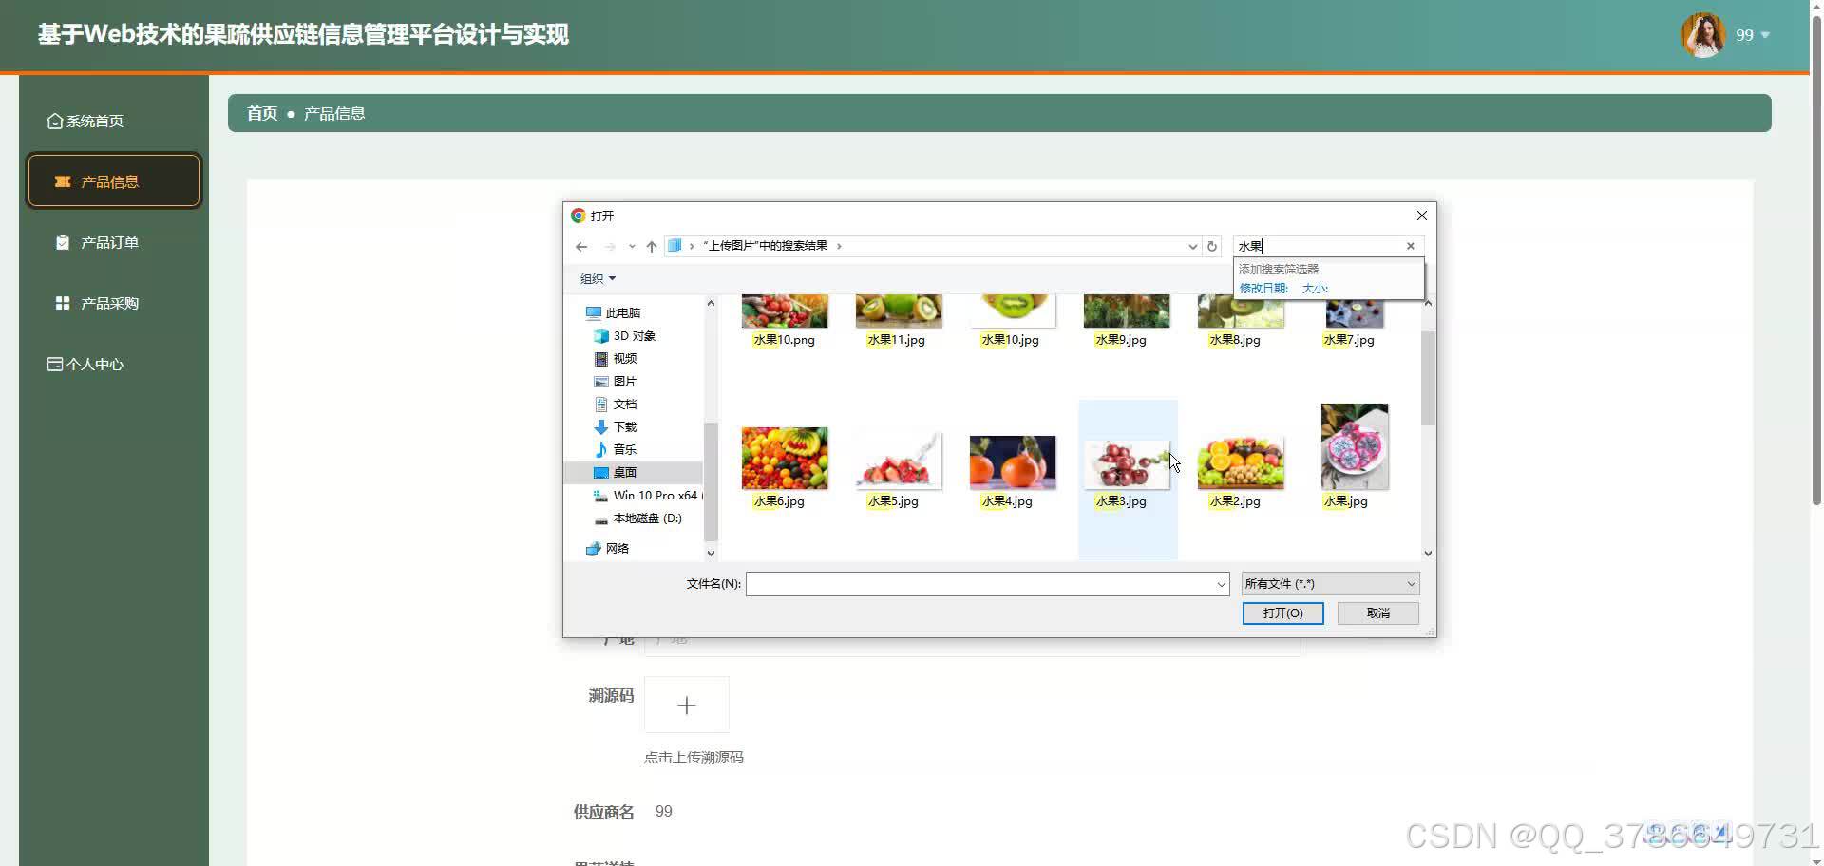Clear the 水果 search box with the X
1824x866 pixels.
click(1410, 246)
